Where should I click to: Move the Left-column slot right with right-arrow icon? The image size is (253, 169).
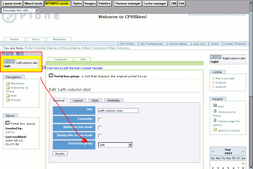(12, 54)
